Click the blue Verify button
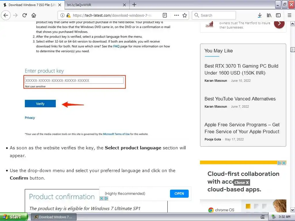Viewport: 295px width, 221px height. click(x=40, y=104)
